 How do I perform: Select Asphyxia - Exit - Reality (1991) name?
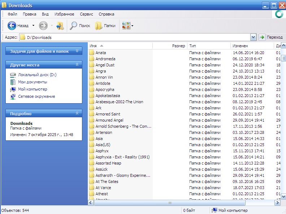coord(122,157)
